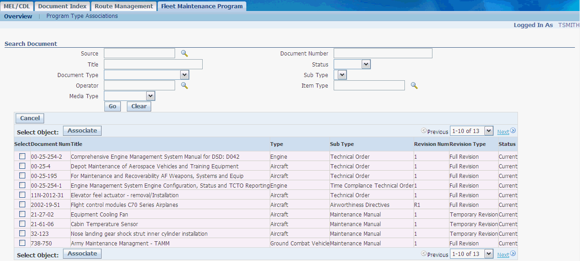
Task: Open the bottom 1-10 of 13 page selector
Action: click(x=472, y=254)
